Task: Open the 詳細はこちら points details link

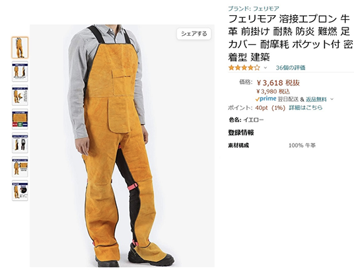Action: point(305,107)
